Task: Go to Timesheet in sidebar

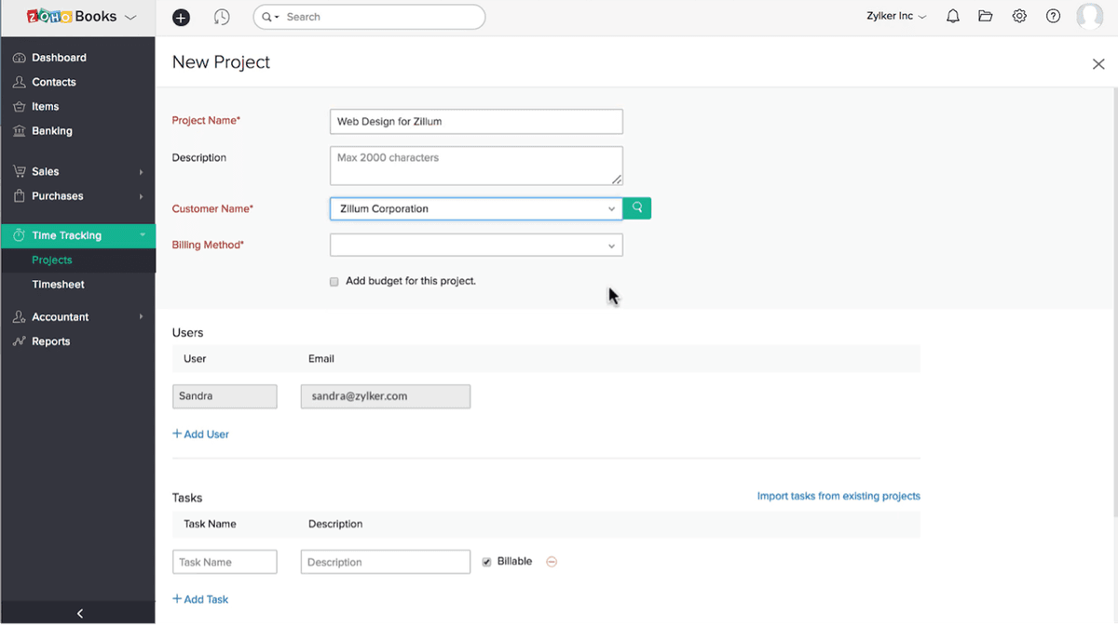Action: click(x=58, y=285)
